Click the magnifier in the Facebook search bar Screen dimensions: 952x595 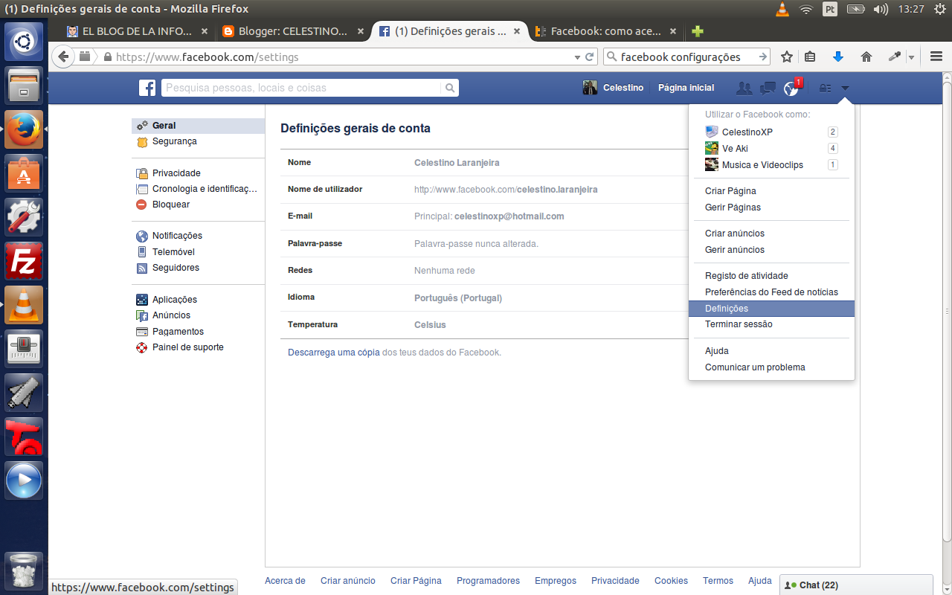click(449, 87)
